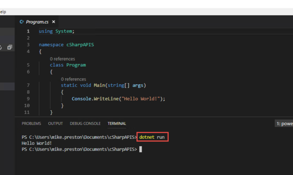293x175 pixels.
Task: Select the TERMINAL panel tab
Action: (x=117, y=123)
